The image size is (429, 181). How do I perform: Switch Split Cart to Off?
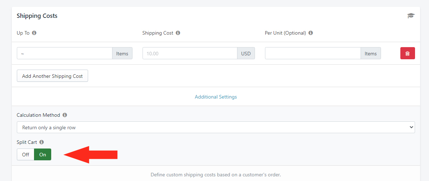click(x=26, y=155)
